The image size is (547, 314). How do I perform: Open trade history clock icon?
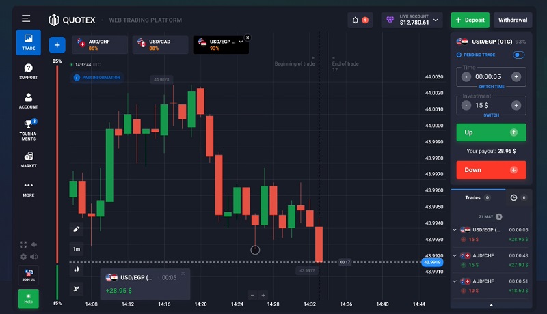tap(514, 197)
